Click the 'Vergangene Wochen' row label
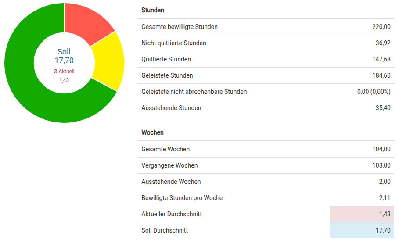 coord(169,165)
